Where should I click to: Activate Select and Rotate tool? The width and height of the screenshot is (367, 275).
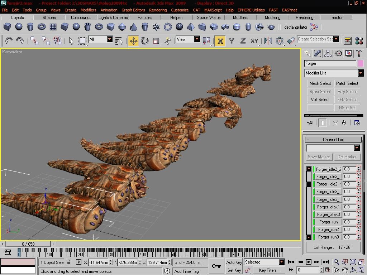click(145, 41)
